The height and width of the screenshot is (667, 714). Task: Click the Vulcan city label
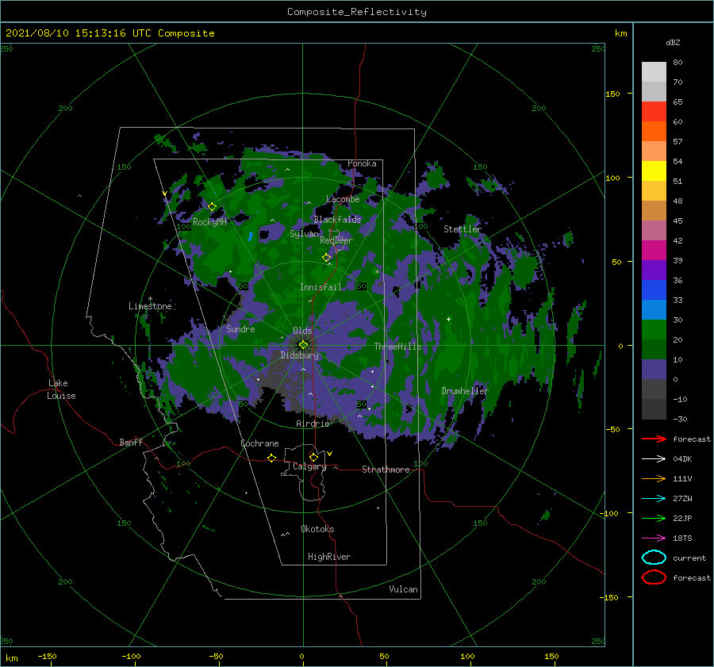[x=403, y=589]
